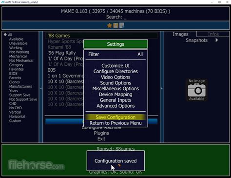Select the Category filter
Viewport: 231px width, 178px height.
(x=16, y=65)
